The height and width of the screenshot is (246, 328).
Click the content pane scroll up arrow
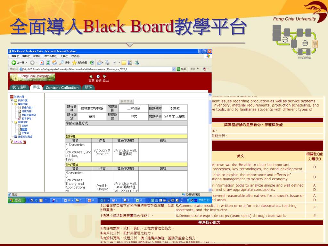pos(210,95)
